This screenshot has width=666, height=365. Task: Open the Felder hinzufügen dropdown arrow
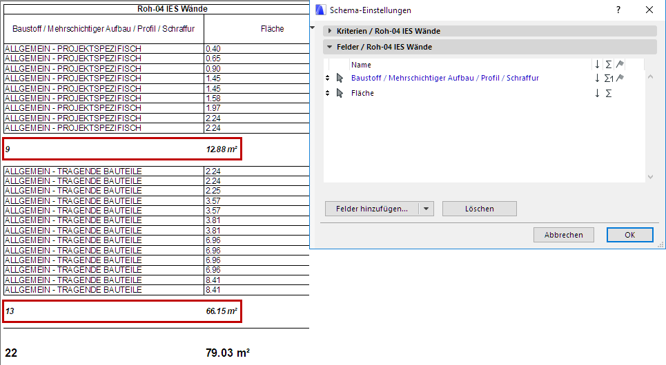tap(426, 209)
